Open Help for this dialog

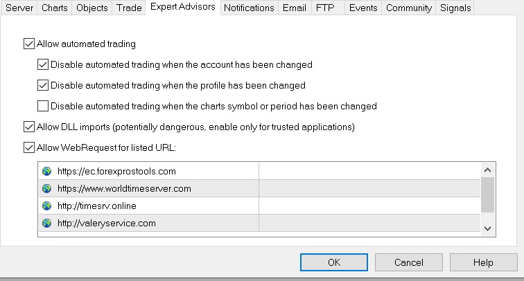tap(483, 262)
